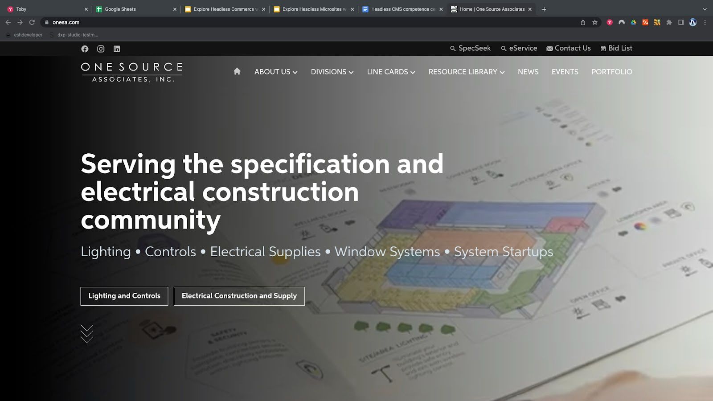
Task: Click the Lighting and Controls button
Action: click(124, 296)
